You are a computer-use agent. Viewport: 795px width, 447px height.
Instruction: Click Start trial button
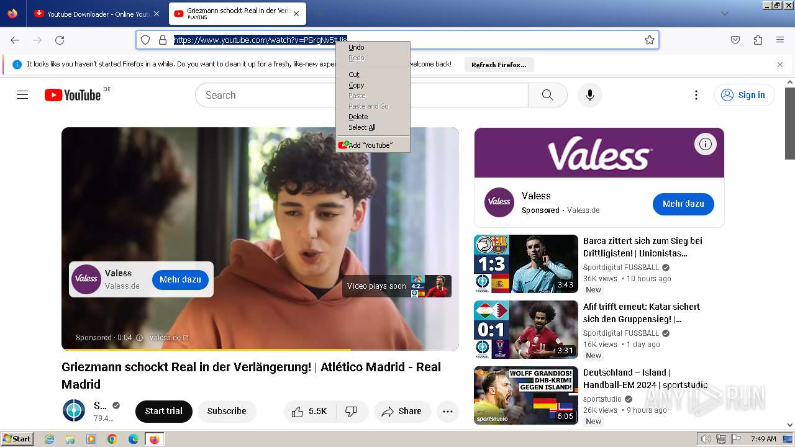coord(164,411)
